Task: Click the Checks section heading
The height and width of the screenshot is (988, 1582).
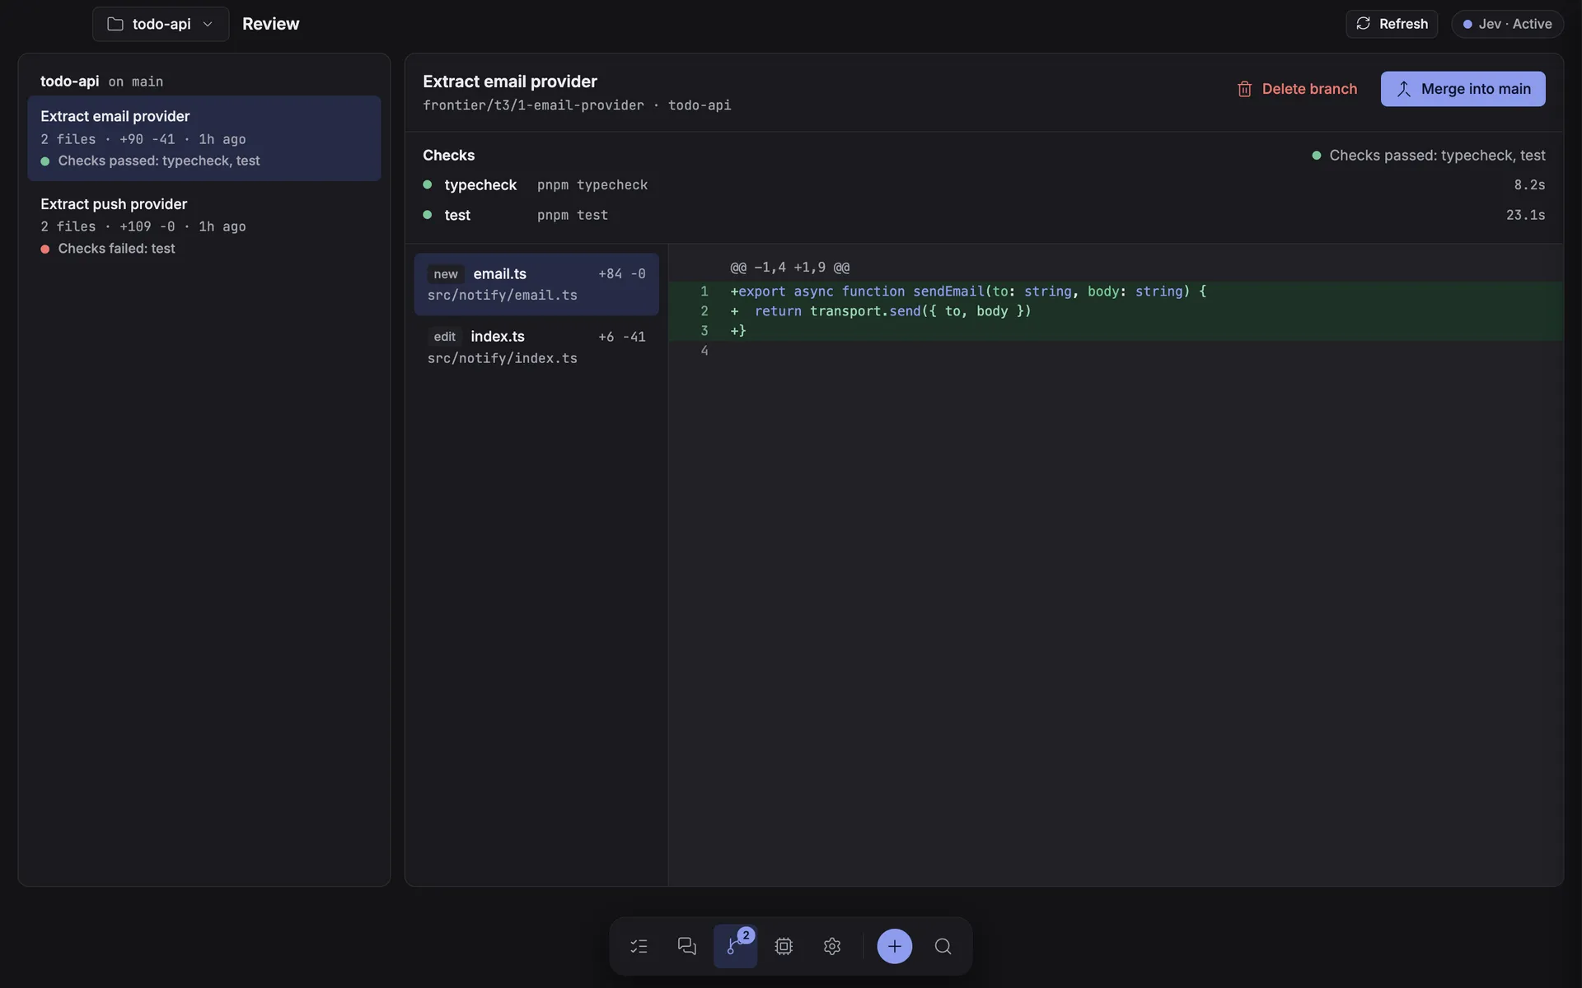Action: (x=449, y=155)
